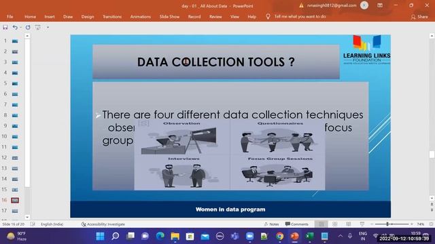Image resolution: width=435 pixels, height=244 pixels.
Task: Switch to the Insert ribbon tab
Action: (x=50, y=16)
